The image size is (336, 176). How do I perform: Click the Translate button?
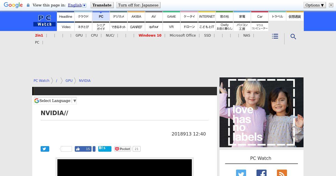(x=102, y=5)
